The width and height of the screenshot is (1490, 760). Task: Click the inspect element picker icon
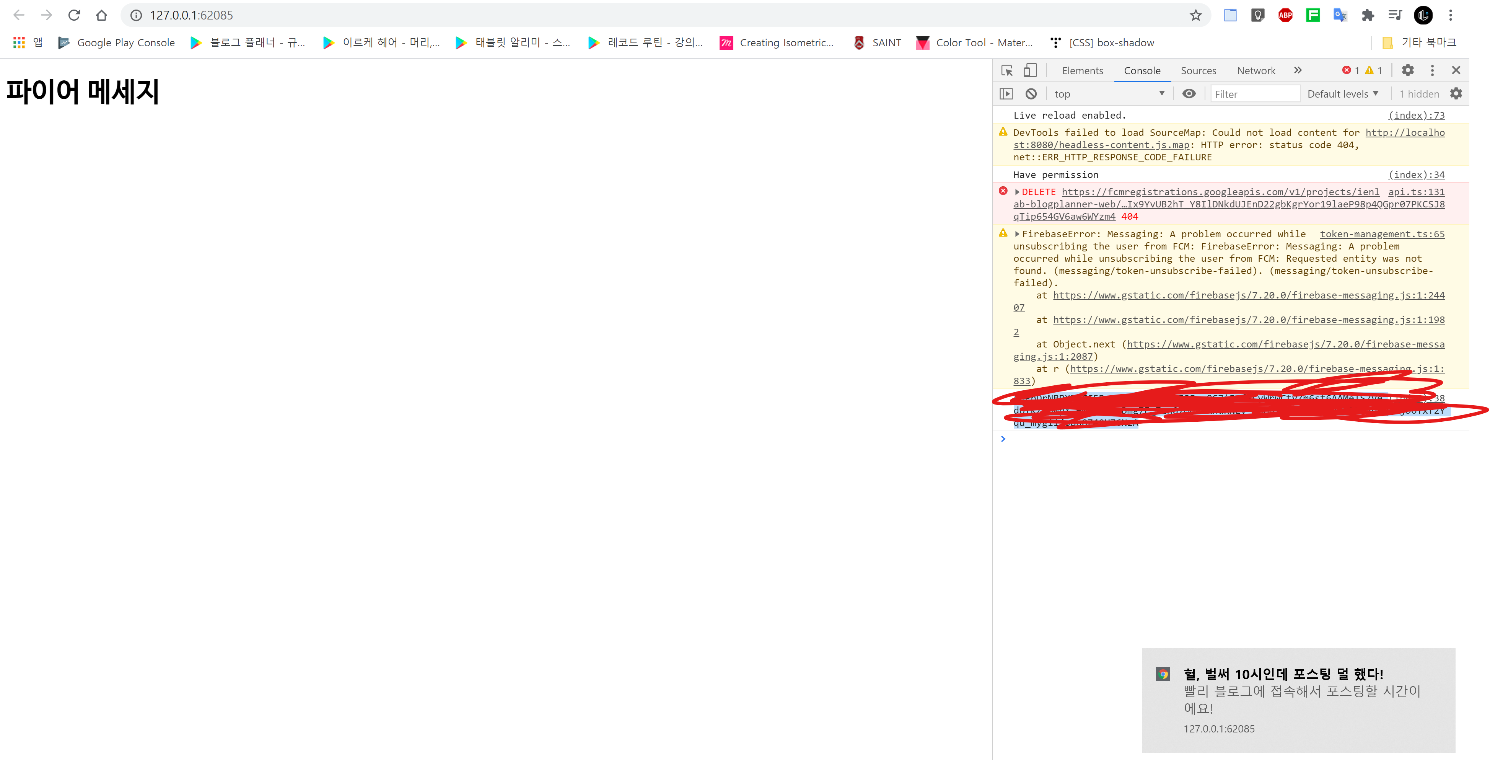point(1007,71)
